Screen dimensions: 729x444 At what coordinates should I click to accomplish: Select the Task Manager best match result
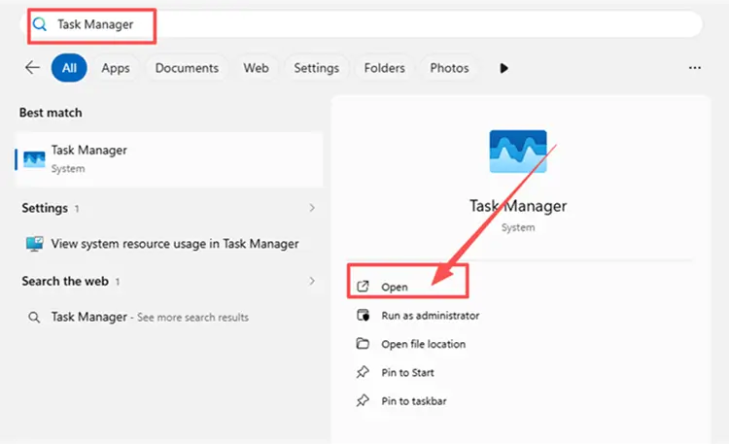coord(169,159)
